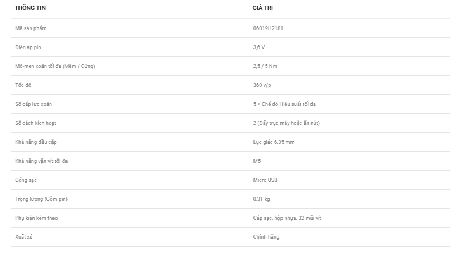The width and height of the screenshot is (450, 256).
Task: Click the Micro USB value
Action: 265,180
